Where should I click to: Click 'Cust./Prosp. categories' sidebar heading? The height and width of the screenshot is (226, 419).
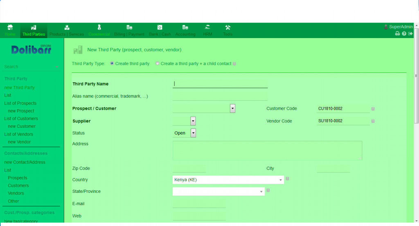(29, 212)
